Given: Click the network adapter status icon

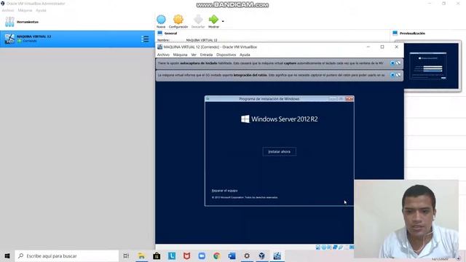Looking at the screenshot, I should point(335,247).
